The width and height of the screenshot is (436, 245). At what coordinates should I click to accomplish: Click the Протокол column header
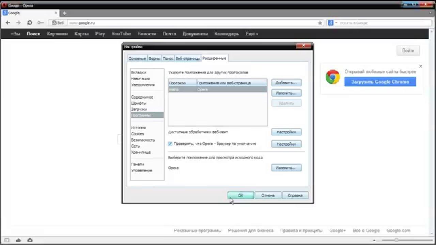pyautogui.click(x=183, y=83)
